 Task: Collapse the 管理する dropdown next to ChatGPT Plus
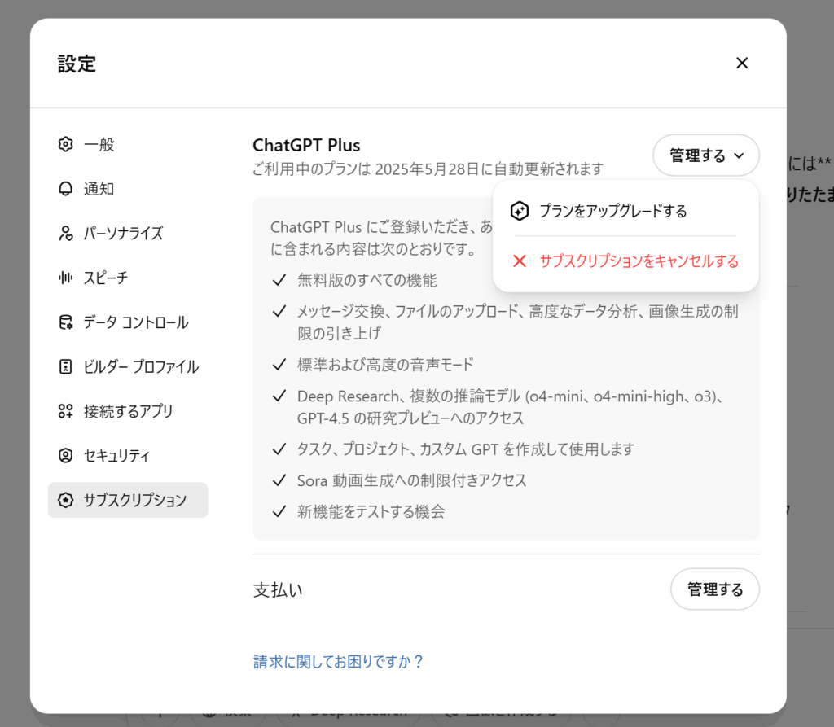706,155
